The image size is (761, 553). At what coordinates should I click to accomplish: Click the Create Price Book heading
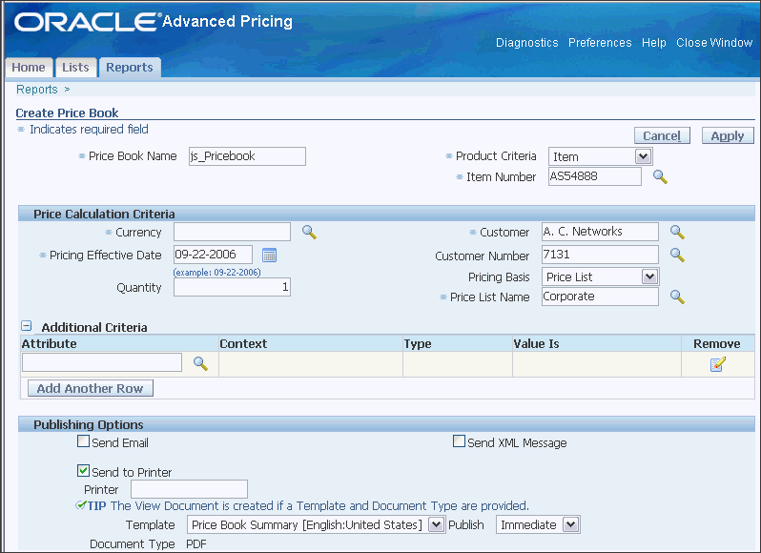pos(67,113)
